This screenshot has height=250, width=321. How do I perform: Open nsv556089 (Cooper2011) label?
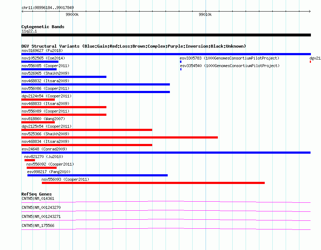tap(45, 111)
